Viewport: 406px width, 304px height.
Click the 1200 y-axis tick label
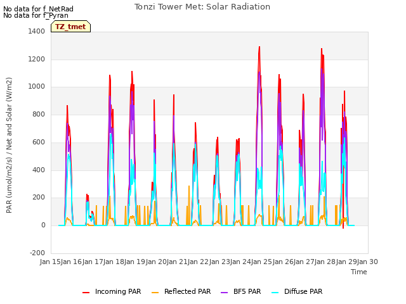[37, 59]
